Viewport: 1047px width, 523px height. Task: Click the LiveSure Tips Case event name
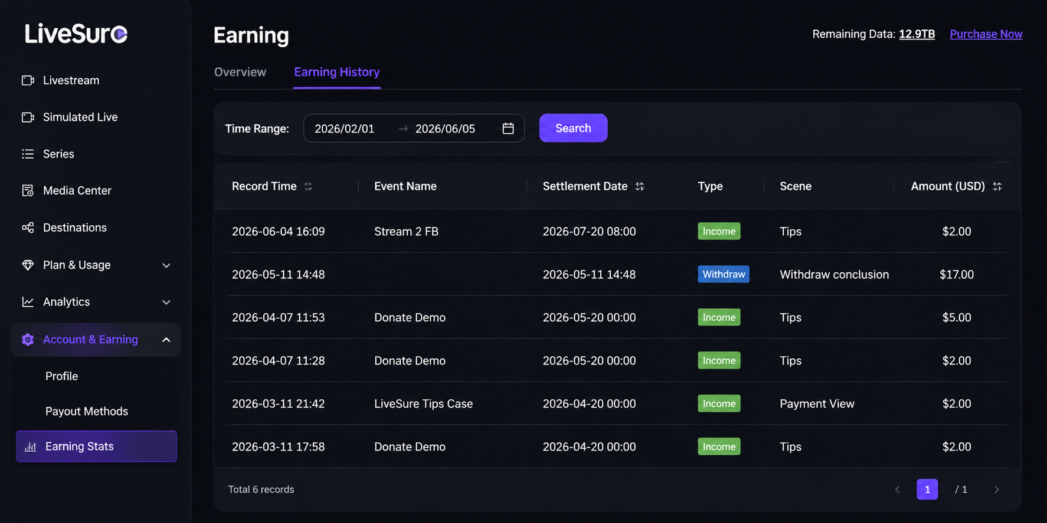pos(424,404)
